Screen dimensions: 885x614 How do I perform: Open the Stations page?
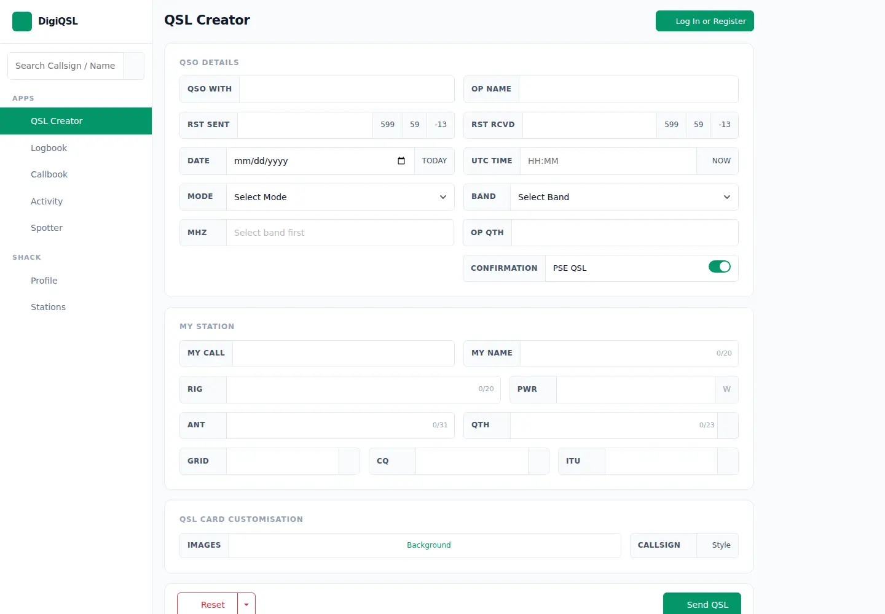[76, 307]
